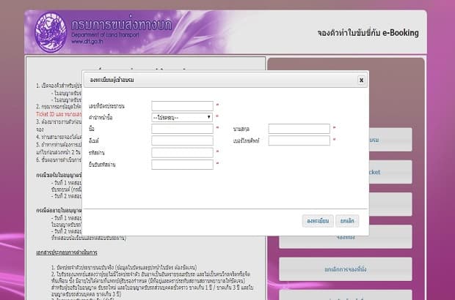The height and width of the screenshot is (300, 455).
Task: Click the red Ticket ID text on background
Action: pyautogui.click(x=57, y=114)
